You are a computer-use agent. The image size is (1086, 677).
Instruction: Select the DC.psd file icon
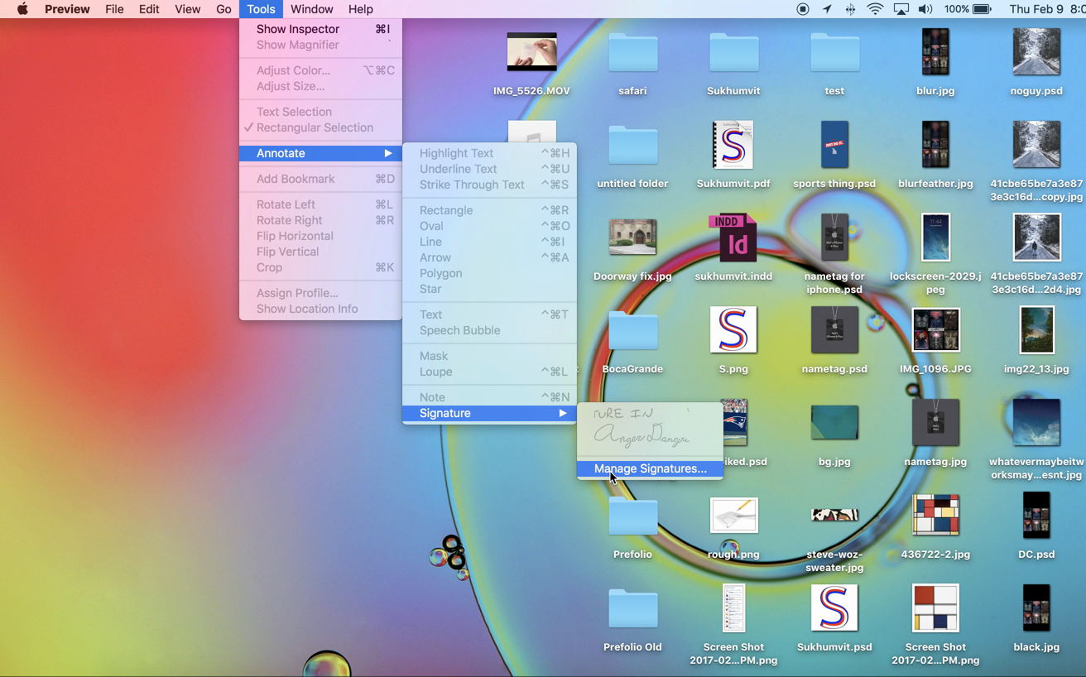1036,516
